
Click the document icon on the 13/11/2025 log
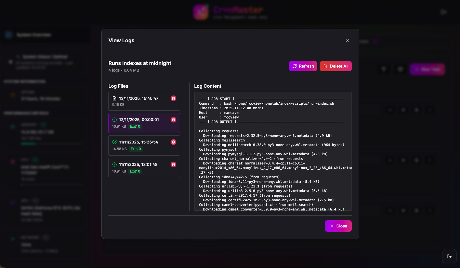pos(114,98)
